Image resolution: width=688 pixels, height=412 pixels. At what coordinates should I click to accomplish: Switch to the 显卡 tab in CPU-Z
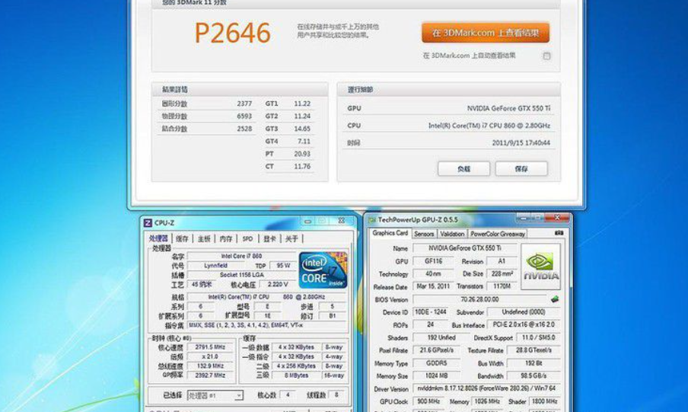pyautogui.click(x=269, y=238)
